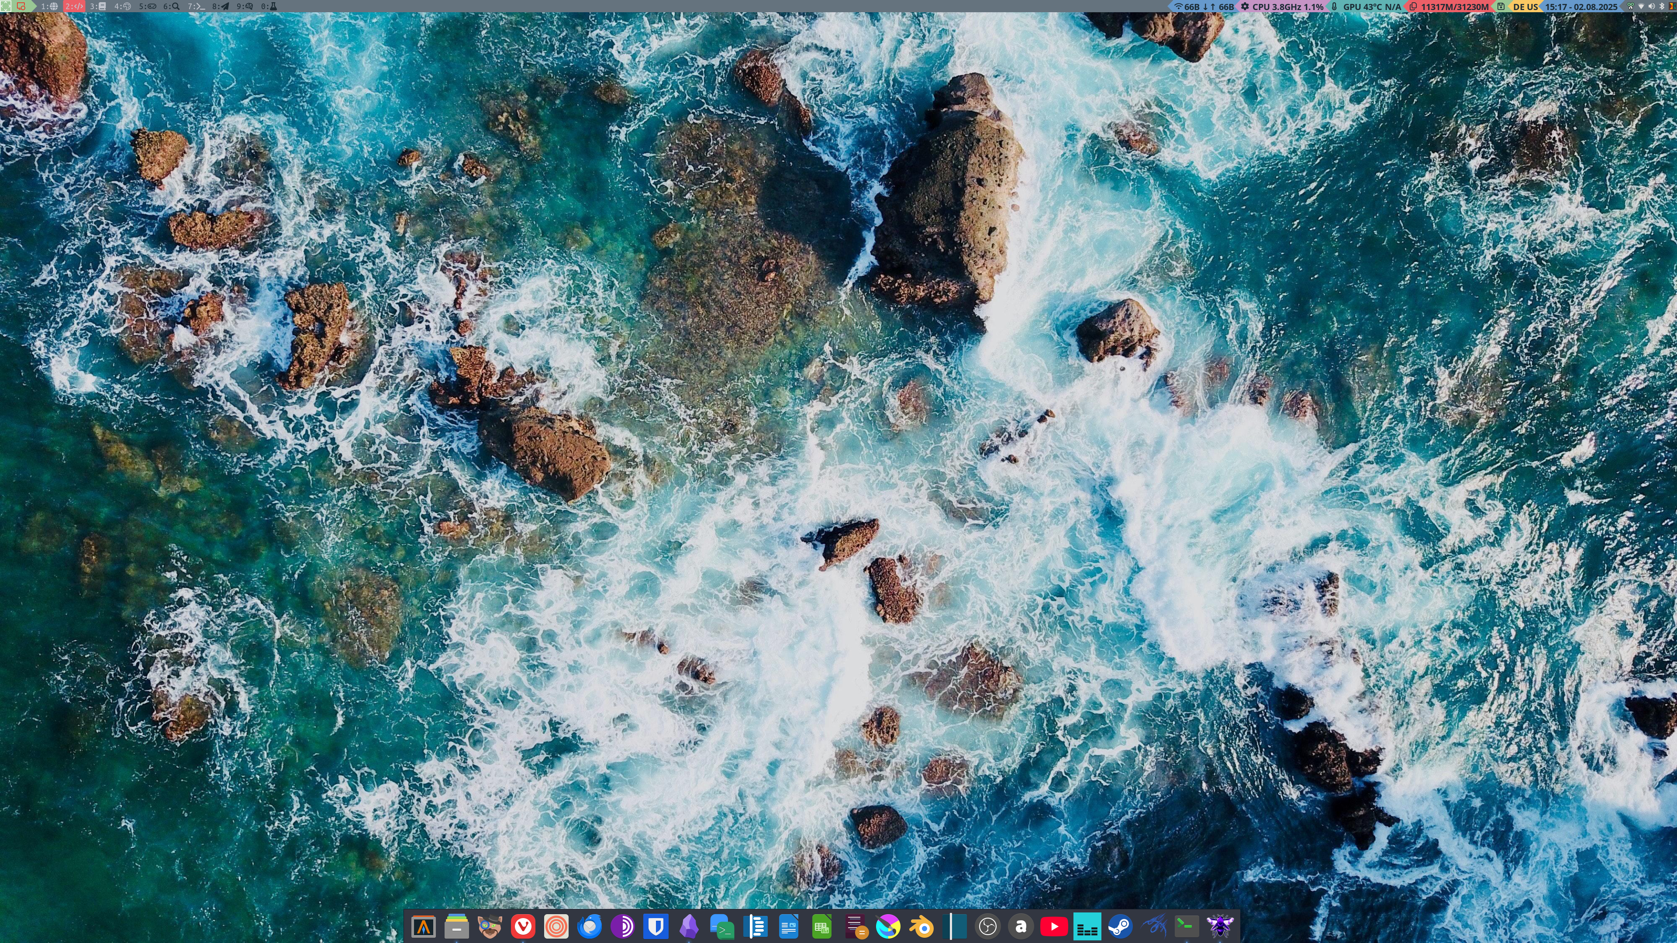Image resolution: width=1677 pixels, height=943 pixels.
Task: Open Thunderbird mail client in dock
Action: [589, 926]
